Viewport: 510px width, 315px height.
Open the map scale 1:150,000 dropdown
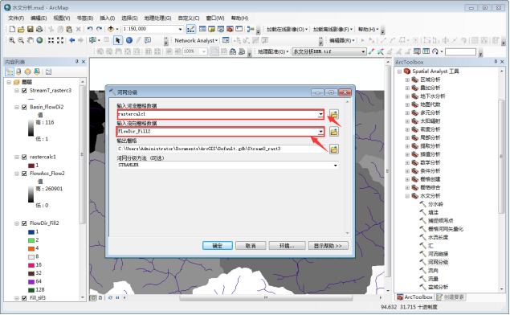pyautogui.click(x=180, y=29)
